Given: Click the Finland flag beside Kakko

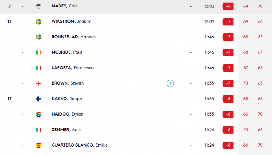Looking at the screenshot, I should [x=39, y=99].
